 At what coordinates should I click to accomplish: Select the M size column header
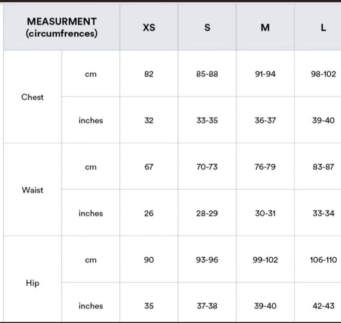(265, 27)
